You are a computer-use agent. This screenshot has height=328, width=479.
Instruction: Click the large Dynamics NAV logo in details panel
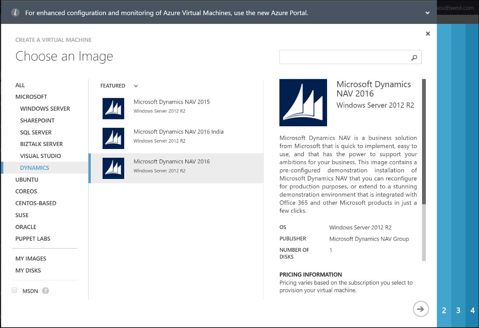[x=303, y=102]
